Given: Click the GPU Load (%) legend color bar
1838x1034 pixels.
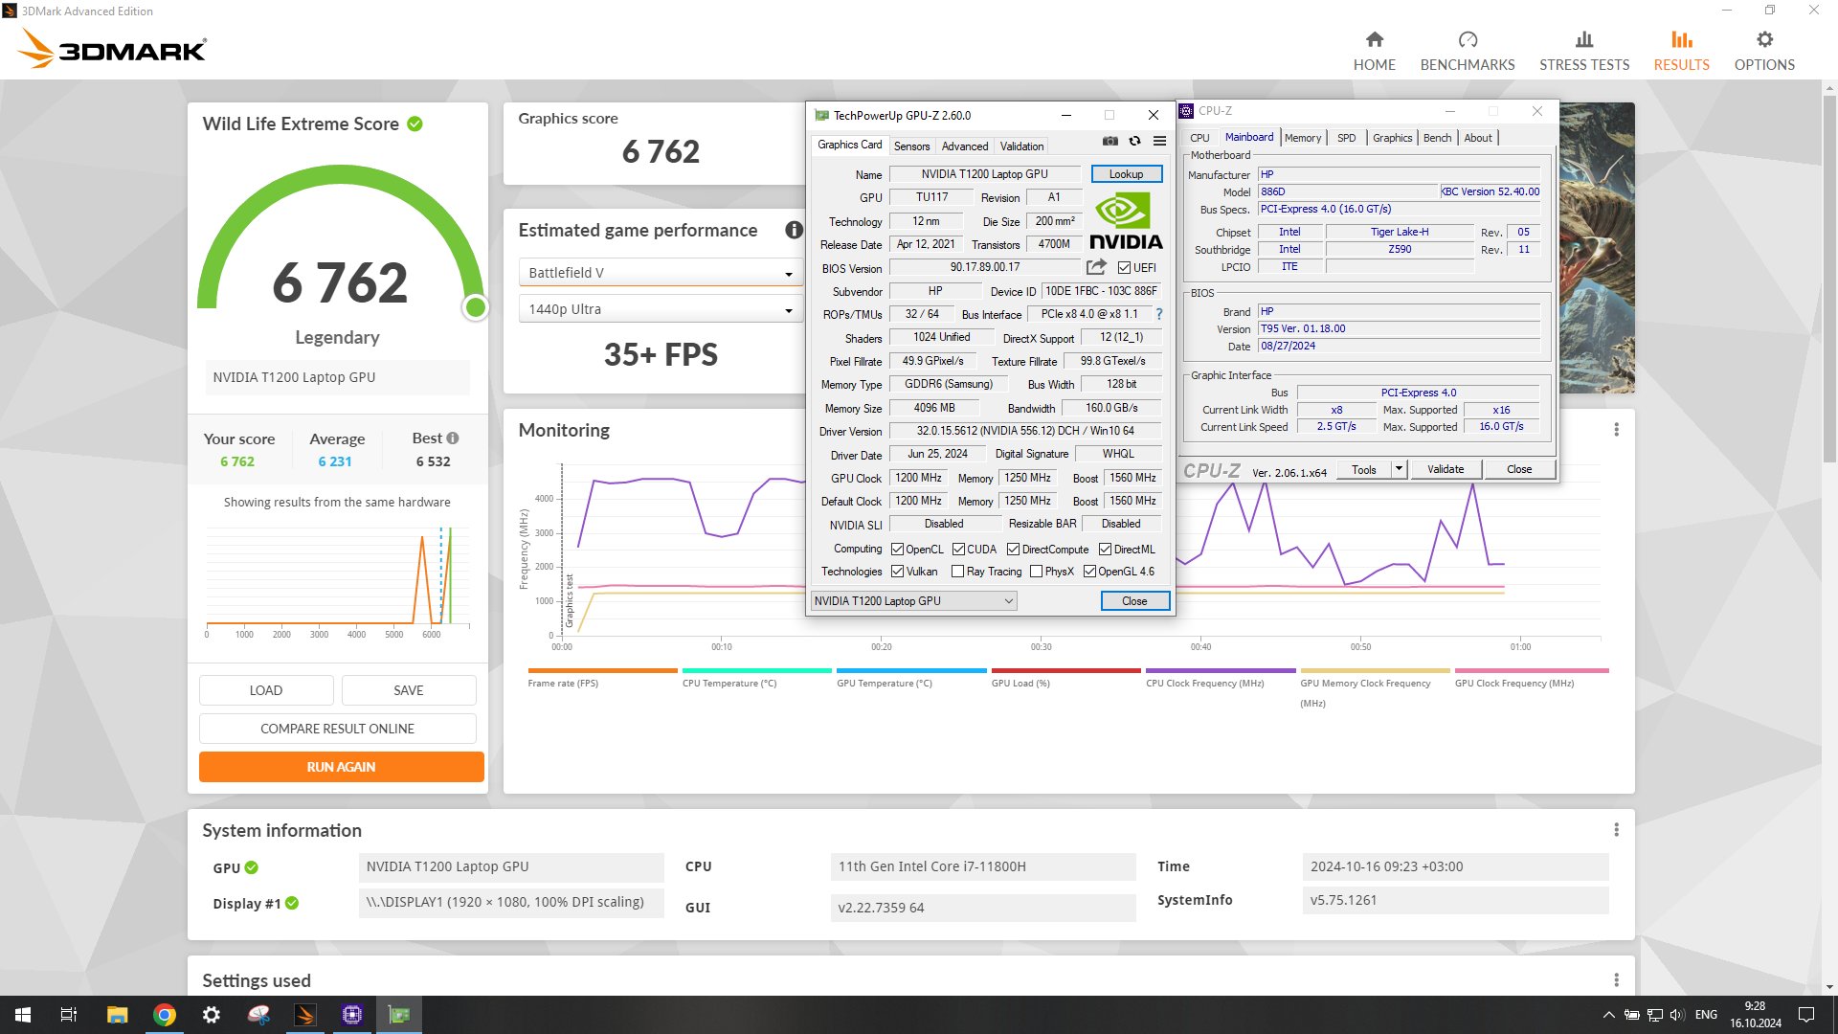Looking at the screenshot, I should 1065,670.
